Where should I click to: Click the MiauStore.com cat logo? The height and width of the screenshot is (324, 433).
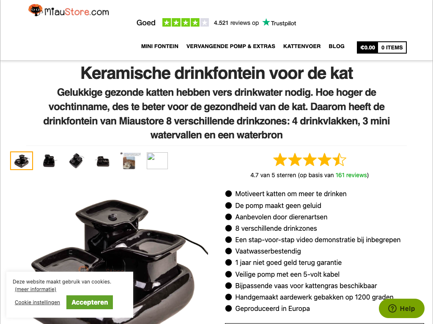point(69,11)
